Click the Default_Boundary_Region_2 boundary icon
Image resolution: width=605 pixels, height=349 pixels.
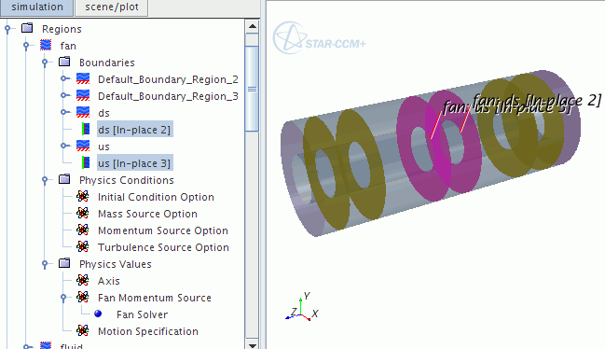tap(83, 78)
